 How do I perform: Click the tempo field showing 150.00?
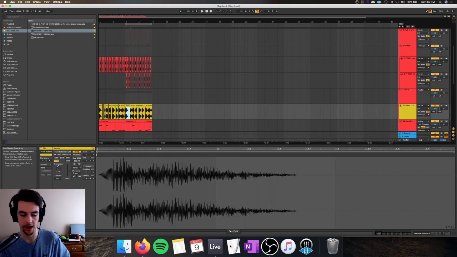point(18,11)
